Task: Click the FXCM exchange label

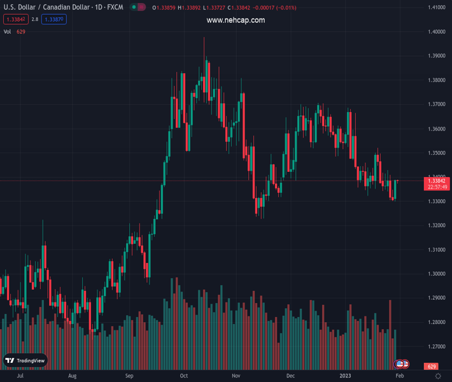Action: pyautogui.click(x=116, y=8)
